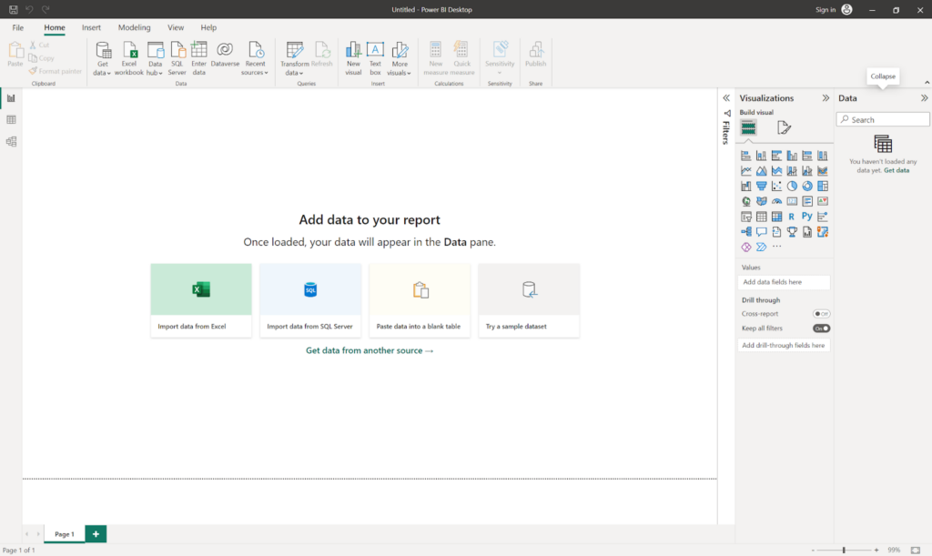The width and height of the screenshot is (932, 556).
Task: Add a Python visual
Action: click(x=807, y=216)
